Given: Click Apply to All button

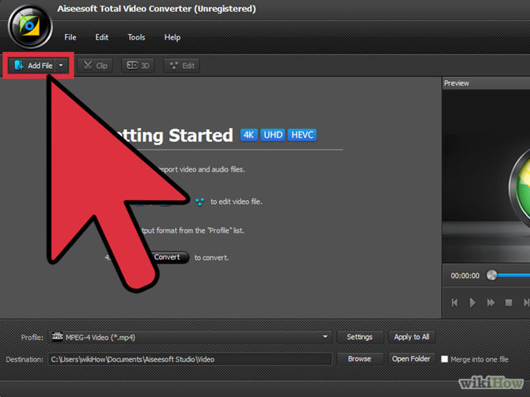Looking at the screenshot, I should click(x=411, y=337).
